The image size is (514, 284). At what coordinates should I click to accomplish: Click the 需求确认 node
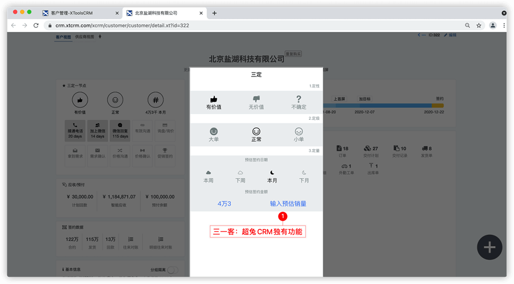[x=97, y=156]
